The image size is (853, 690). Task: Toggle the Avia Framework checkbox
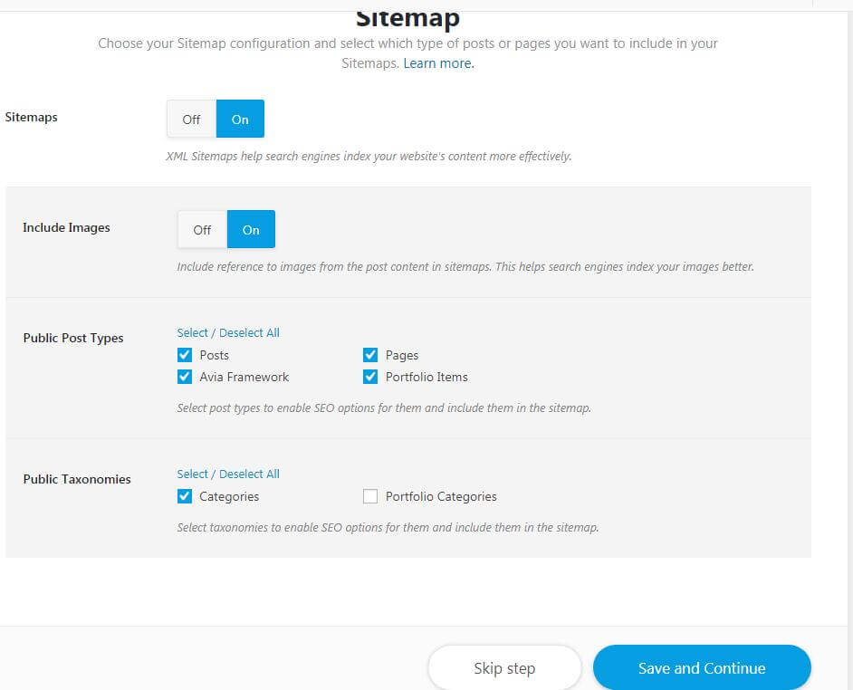(185, 377)
